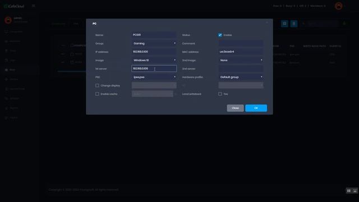Viewport: 359px width, 202px height.
Task: Click the disabled Change display resolution dropdown
Action: click(154, 85)
